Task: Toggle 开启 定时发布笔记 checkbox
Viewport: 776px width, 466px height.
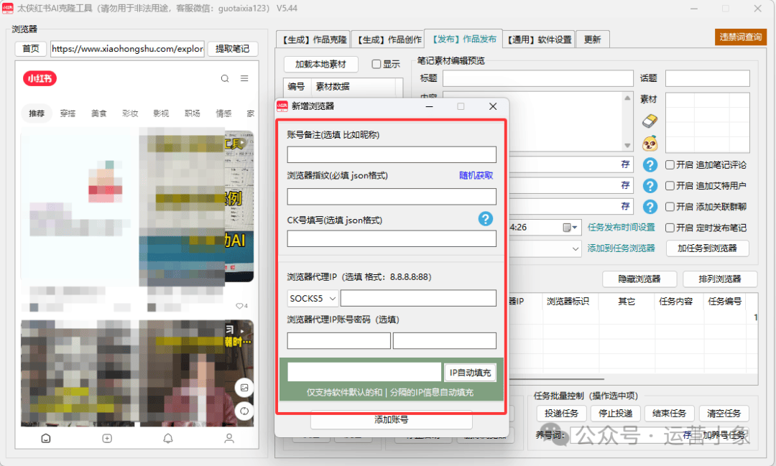Action: point(670,228)
